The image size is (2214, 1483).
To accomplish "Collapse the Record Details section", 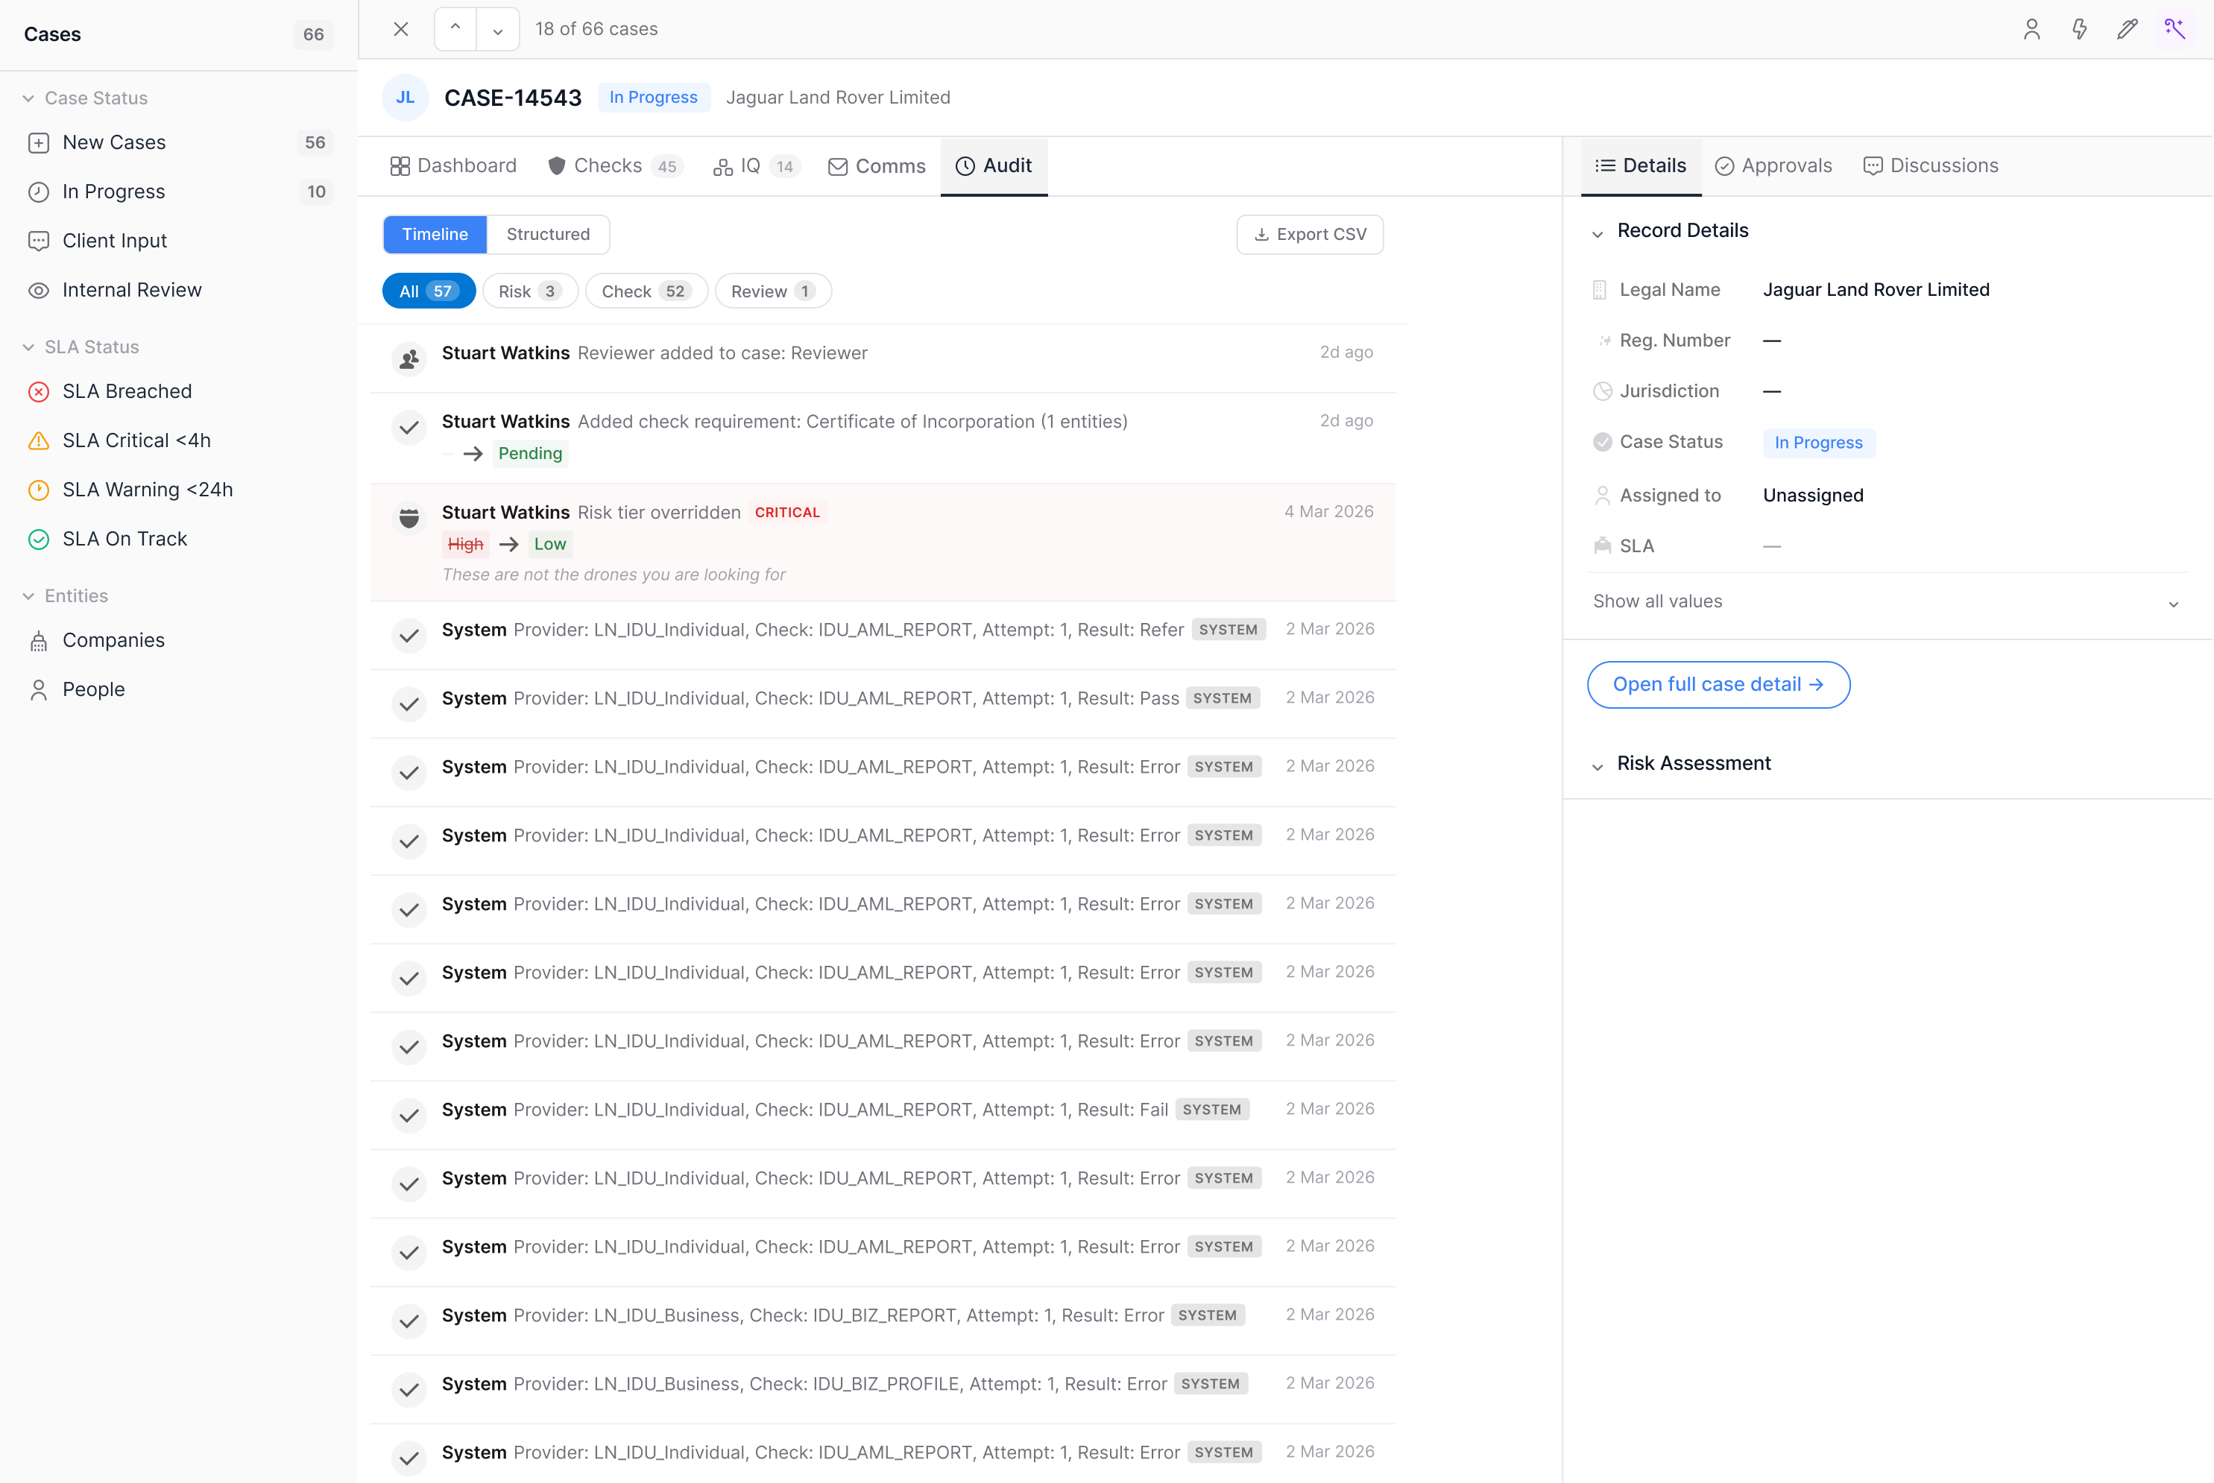I will 1598,232.
